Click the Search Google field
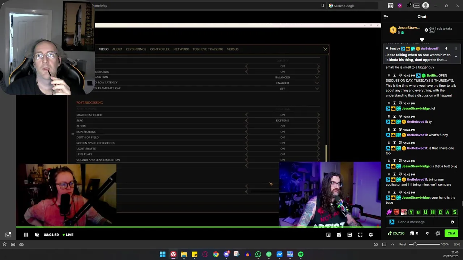This screenshot has height=260, width=463. click(353, 6)
